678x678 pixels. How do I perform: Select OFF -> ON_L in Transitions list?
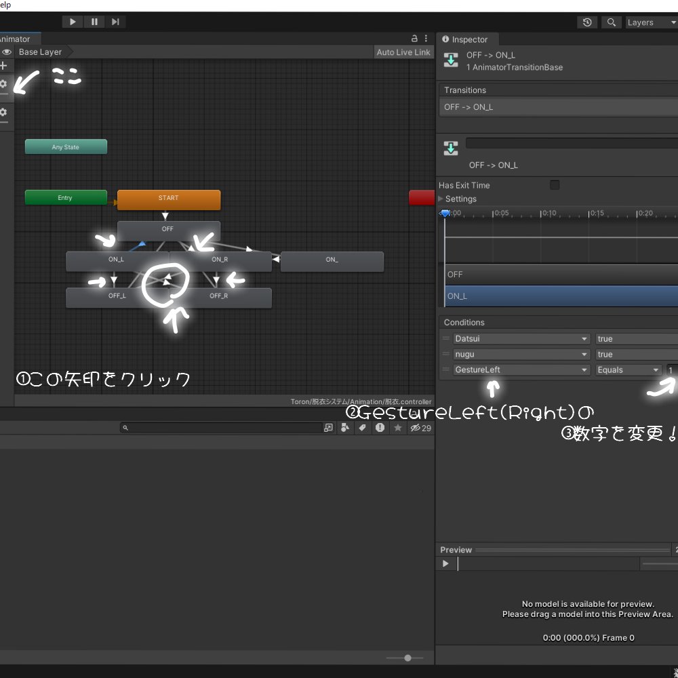(x=558, y=107)
